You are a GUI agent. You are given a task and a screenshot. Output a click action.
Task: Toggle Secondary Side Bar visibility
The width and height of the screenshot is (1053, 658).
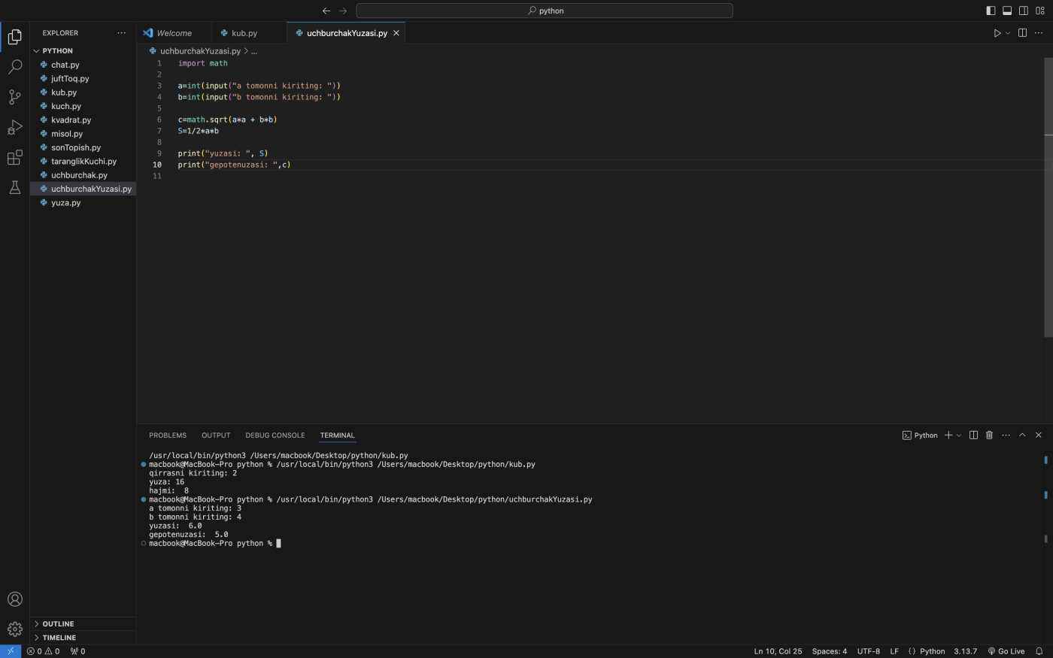tap(1024, 11)
